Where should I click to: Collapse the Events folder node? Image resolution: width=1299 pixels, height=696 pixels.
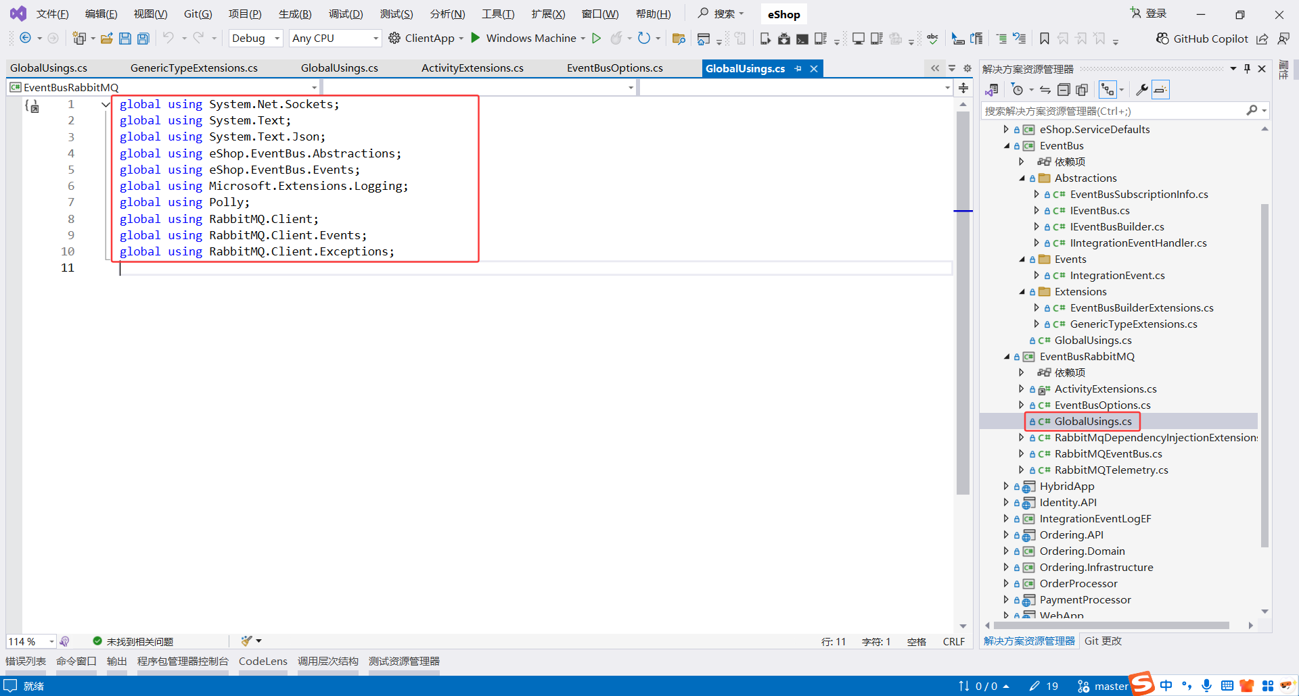pos(1022,259)
